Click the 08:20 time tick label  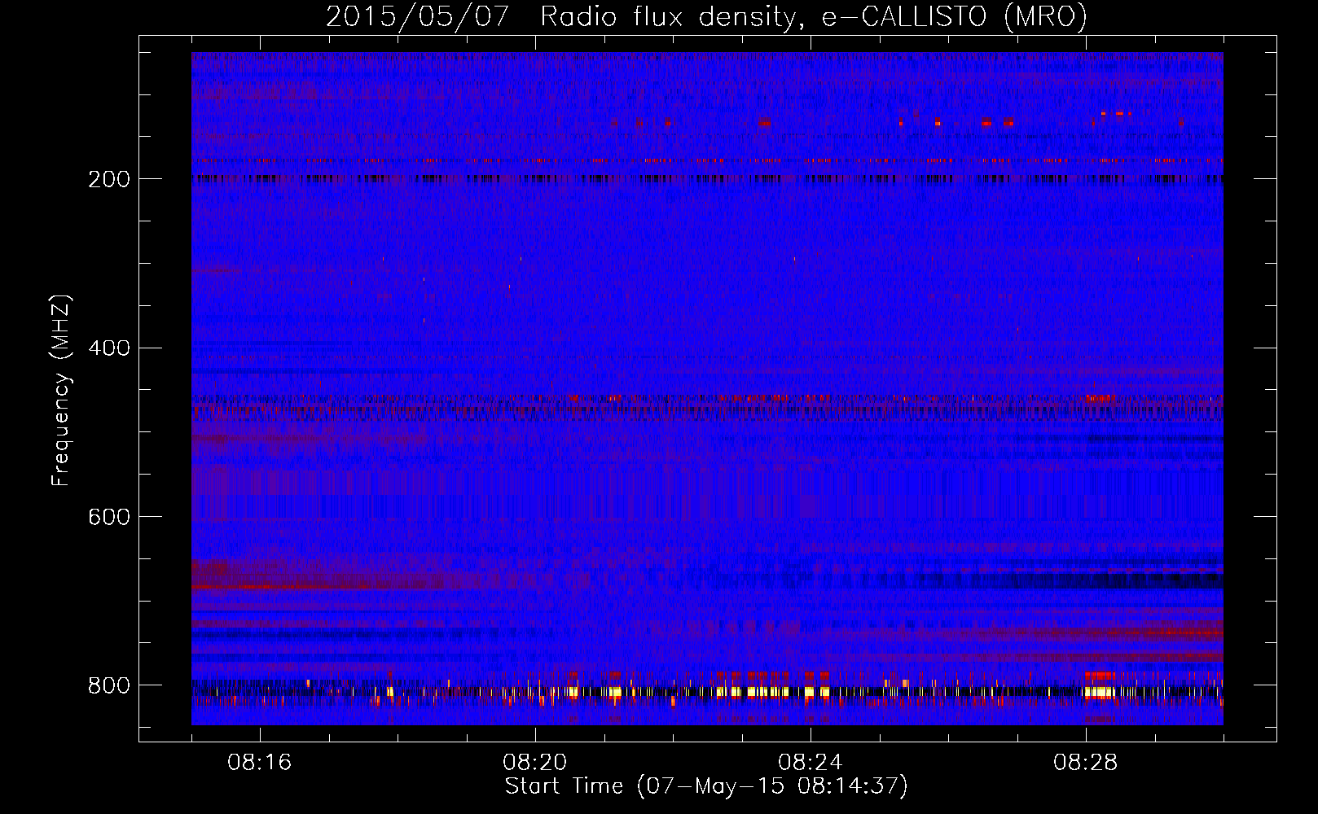[535, 763]
